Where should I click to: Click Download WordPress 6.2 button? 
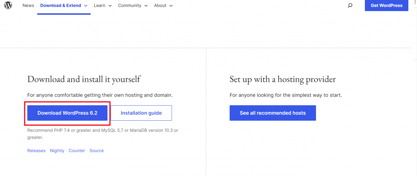(x=67, y=113)
